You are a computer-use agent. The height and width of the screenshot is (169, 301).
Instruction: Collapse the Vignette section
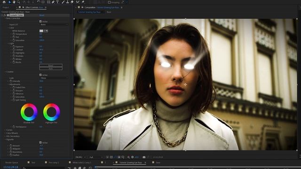pos(5,139)
